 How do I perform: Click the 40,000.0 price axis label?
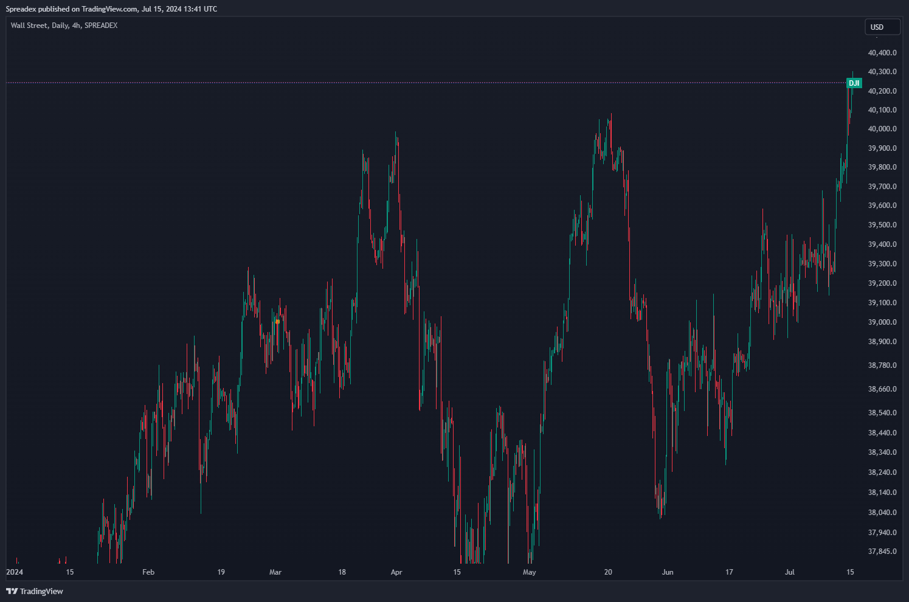[x=882, y=129]
